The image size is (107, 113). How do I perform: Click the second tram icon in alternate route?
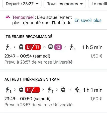click(63, 90)
